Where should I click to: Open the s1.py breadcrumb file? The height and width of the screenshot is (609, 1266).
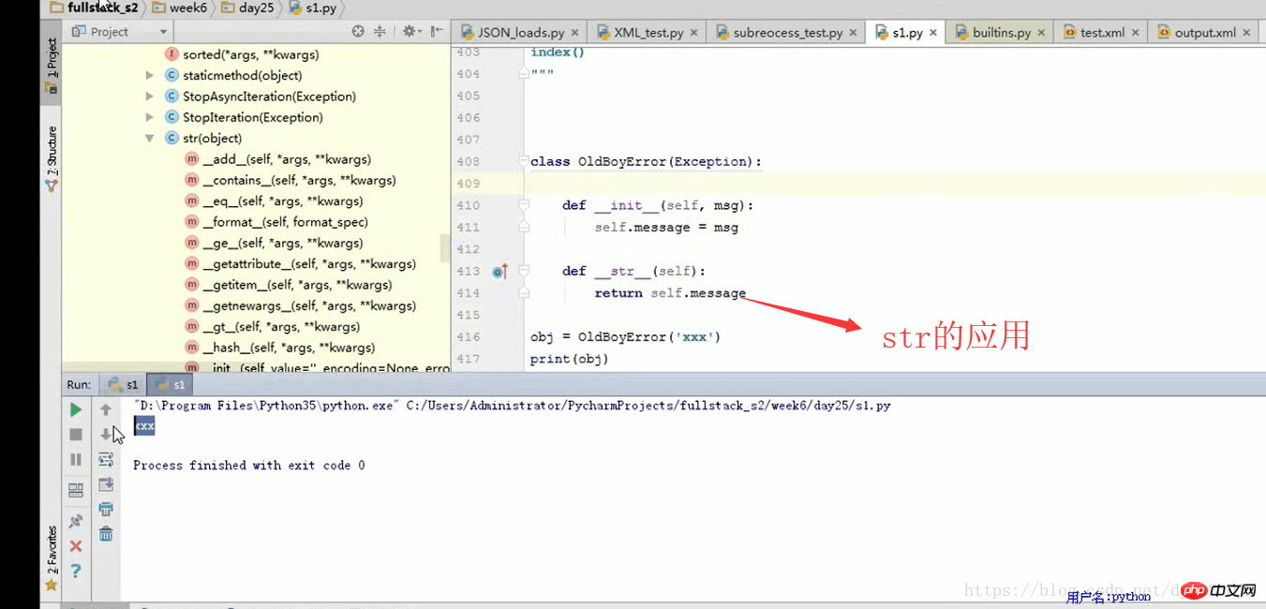click(312, 7)
